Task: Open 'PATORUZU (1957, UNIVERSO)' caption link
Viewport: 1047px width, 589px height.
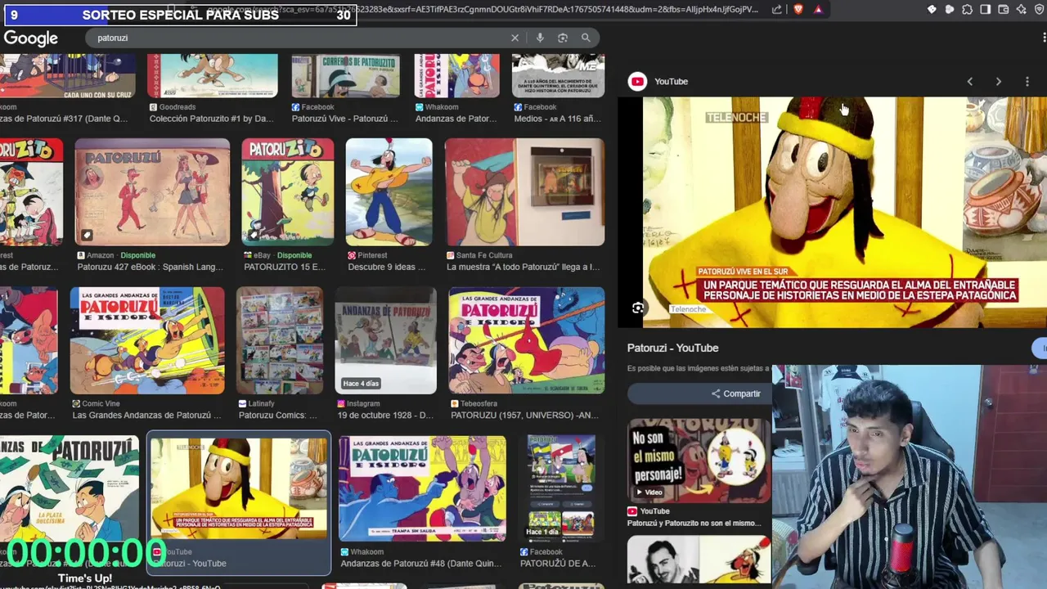Action: coord(524,415)
